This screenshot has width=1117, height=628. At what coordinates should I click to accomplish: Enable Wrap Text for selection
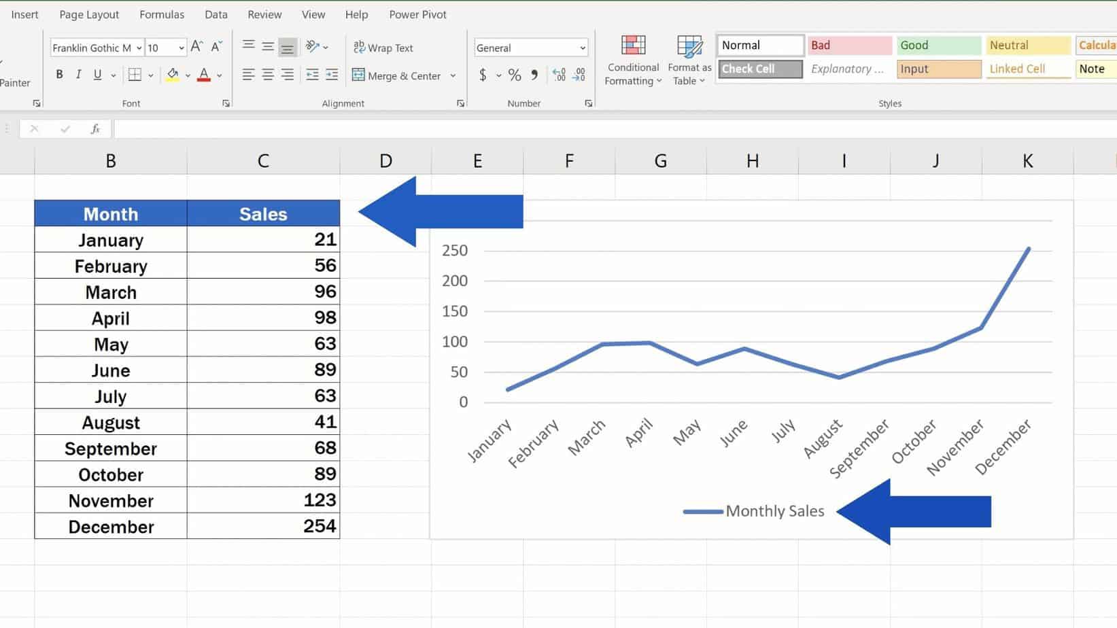tap(383, 48)
